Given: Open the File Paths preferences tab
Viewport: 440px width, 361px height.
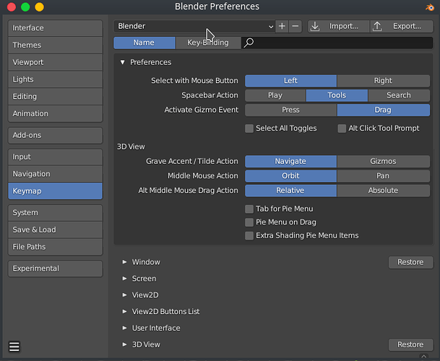Looking at the screenshot, I should click(x=56, y=247).
